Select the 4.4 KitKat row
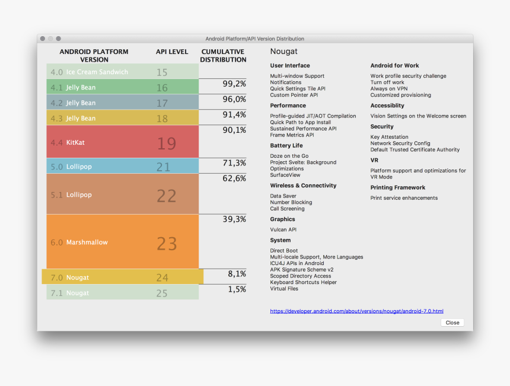Screen dimensions: 510x386 (x=123, y=142)
